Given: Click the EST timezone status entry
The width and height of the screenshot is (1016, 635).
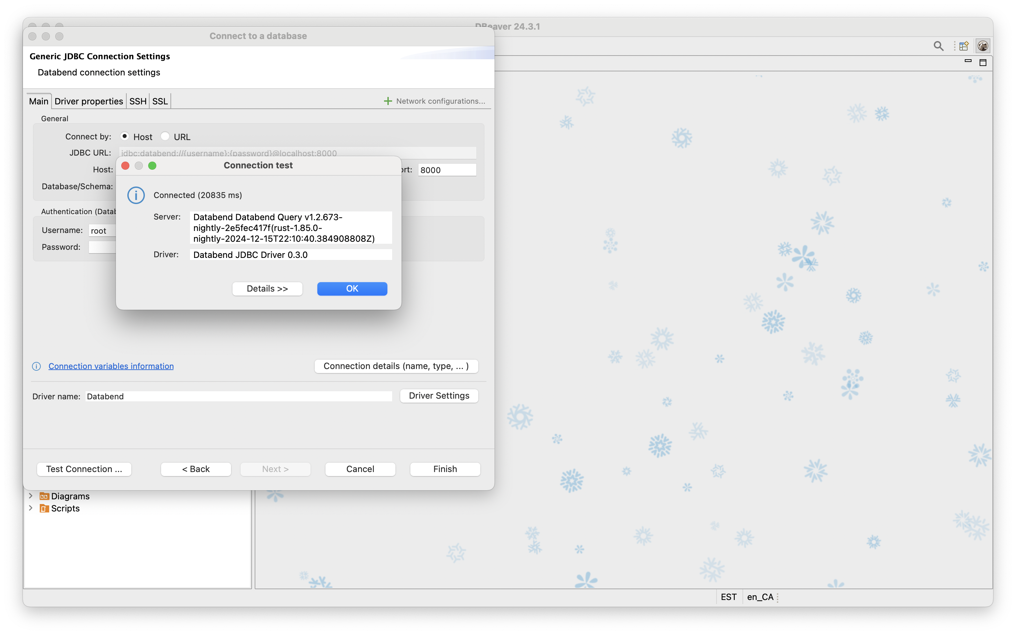Looking at the screenshot, I should pyautogui.click(x=729, y=597).
